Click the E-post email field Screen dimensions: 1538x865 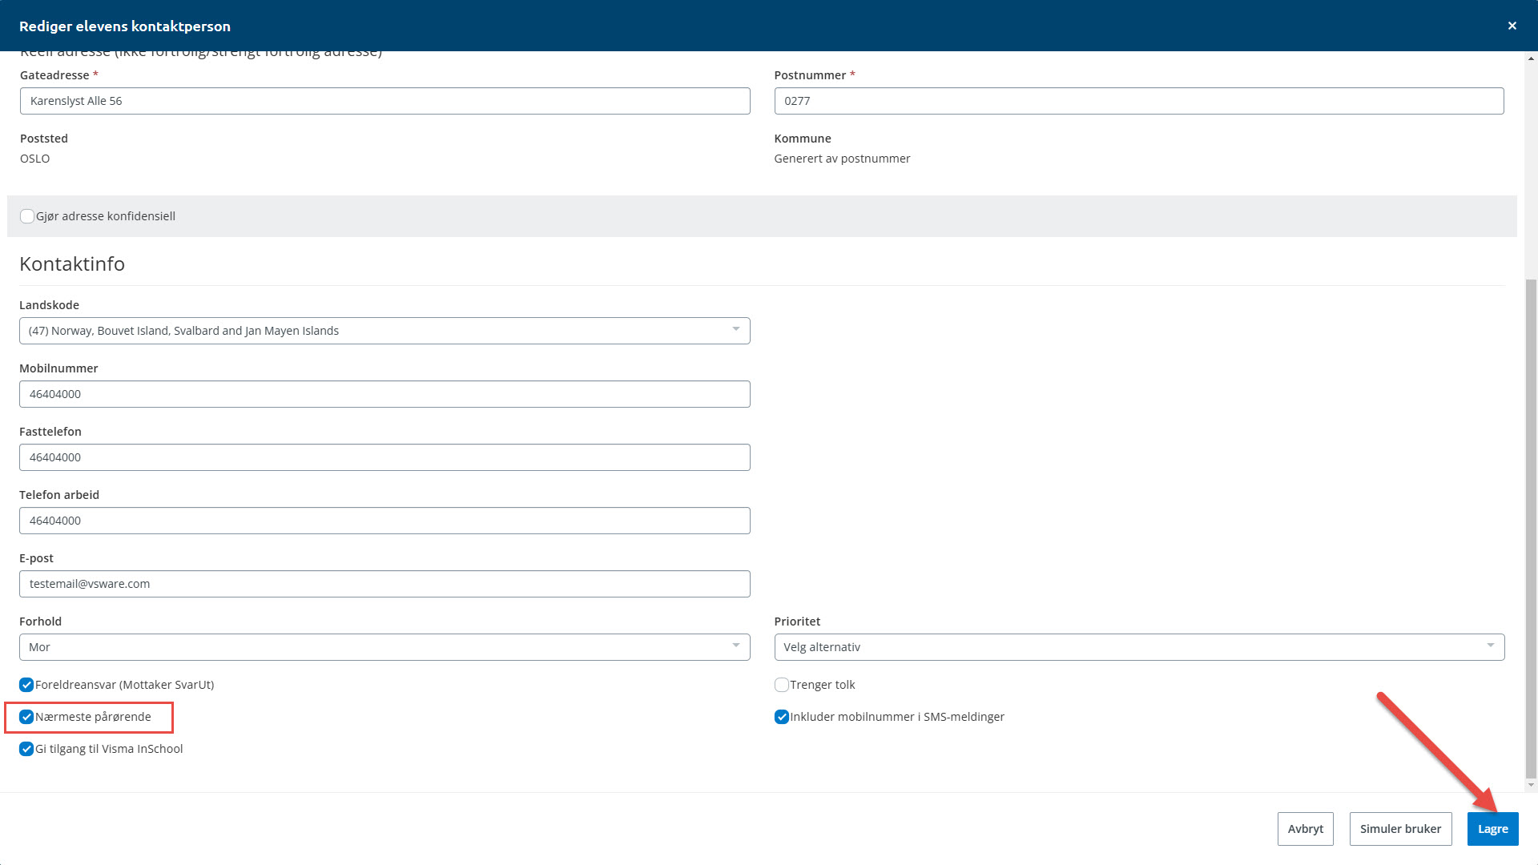(x=384, y=584)
